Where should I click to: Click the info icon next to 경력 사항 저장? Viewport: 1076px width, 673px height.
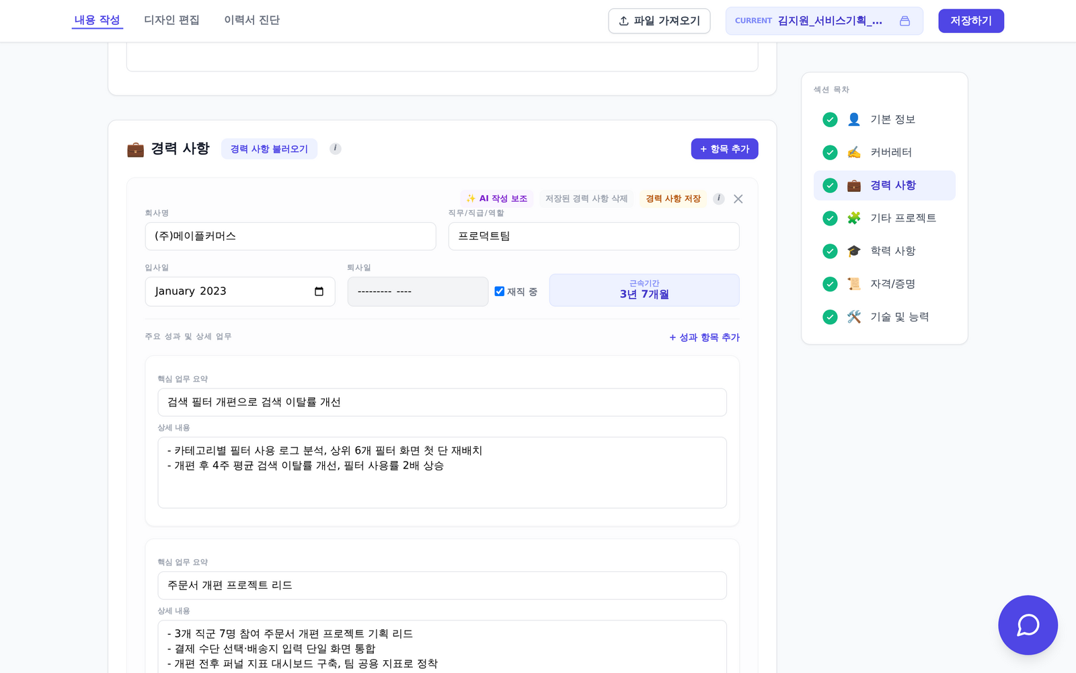point(719,199)
